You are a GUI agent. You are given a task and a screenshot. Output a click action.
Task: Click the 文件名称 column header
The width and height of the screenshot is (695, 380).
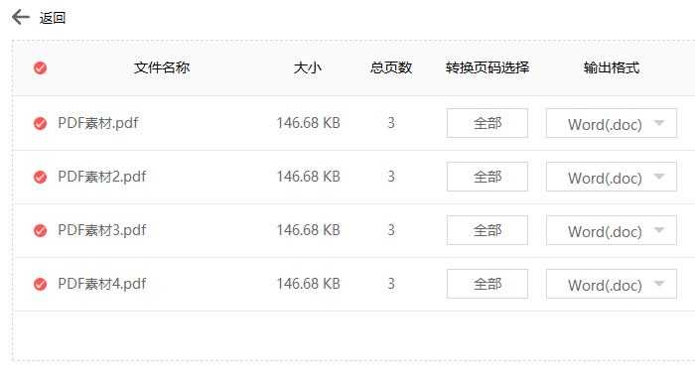(162, 67)
